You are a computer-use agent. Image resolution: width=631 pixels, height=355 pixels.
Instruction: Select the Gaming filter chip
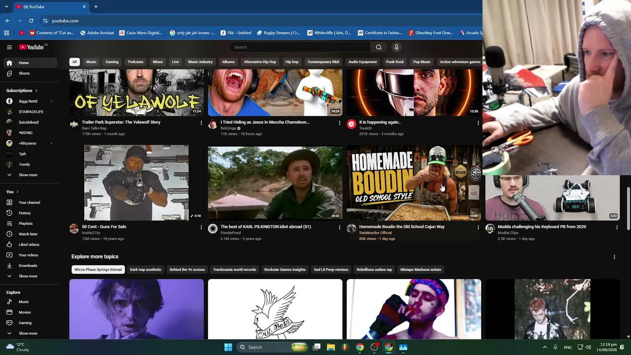coord(112,62)
